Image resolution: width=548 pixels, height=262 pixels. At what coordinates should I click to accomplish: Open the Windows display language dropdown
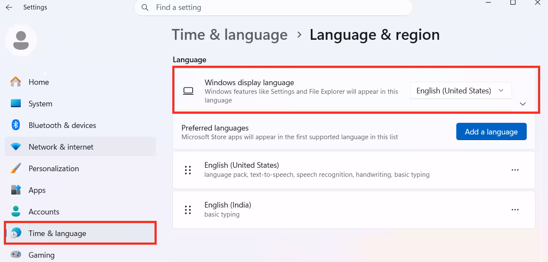click(461, 91)
